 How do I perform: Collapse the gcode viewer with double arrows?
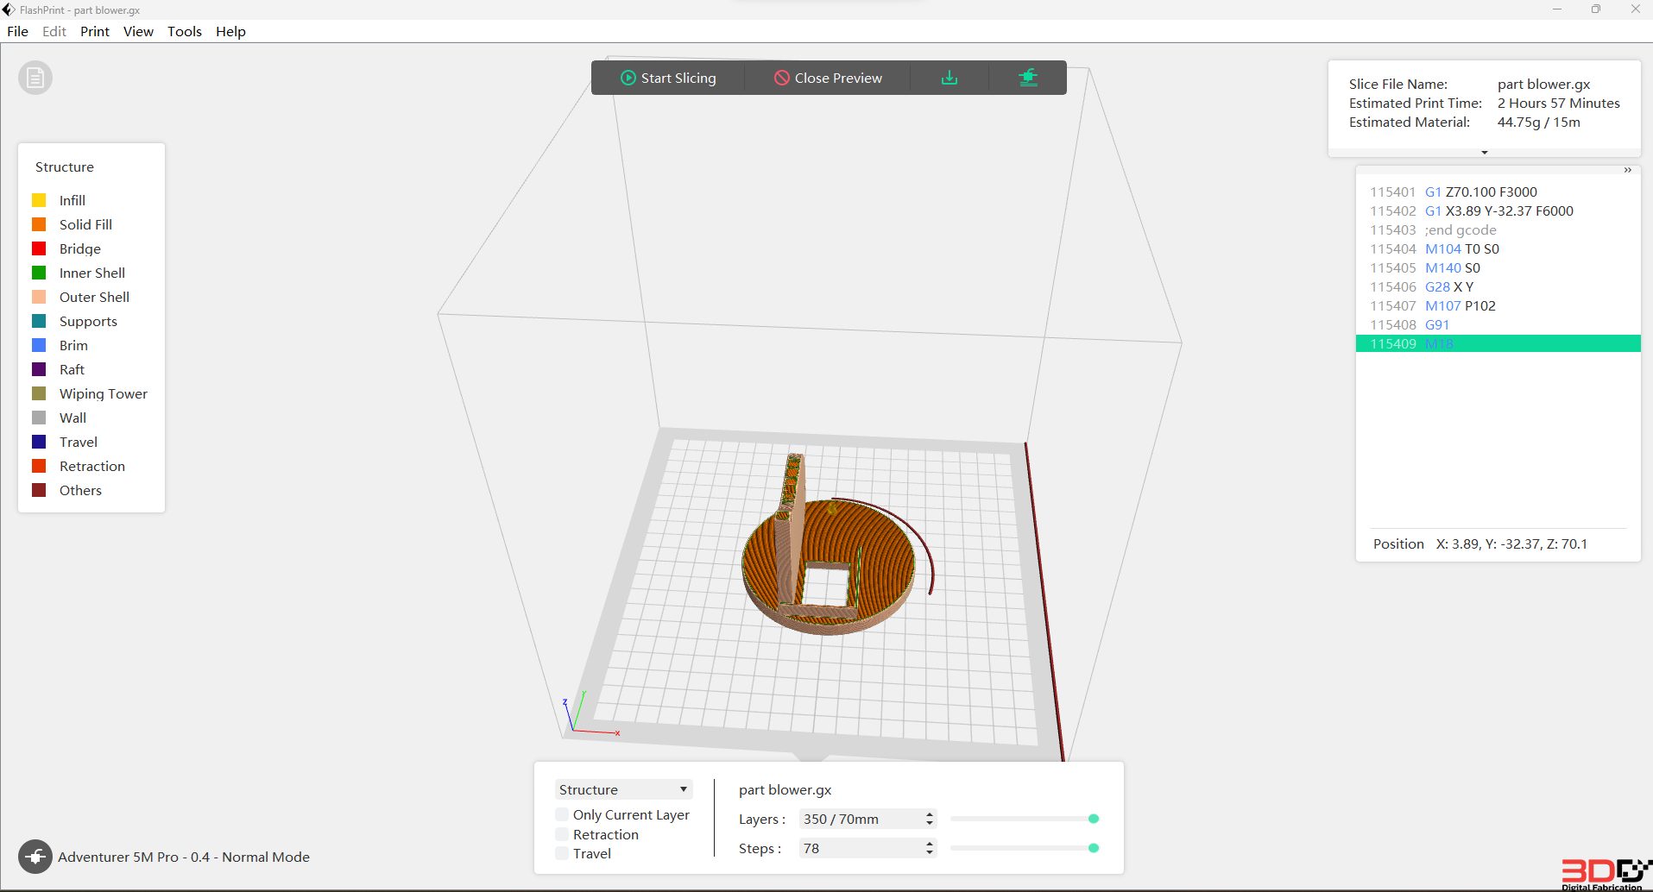(1628, 170)
